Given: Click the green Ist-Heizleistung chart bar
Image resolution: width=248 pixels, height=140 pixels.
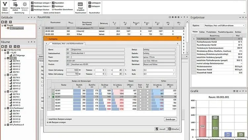Looking at the screenshot, I should click(x=215, y=126).
